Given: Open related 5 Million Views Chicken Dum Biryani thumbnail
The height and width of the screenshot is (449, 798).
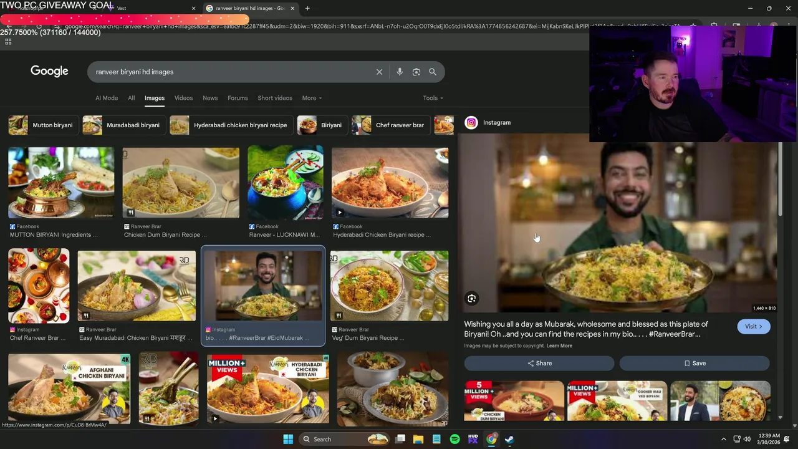Looking at the screenshot, I should pos(514,401).
